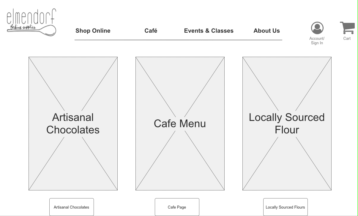Click the Locally Sourced Flours button
Image resolution: width=358 pixels, height=216 pixels.
(x=286, y=207)
